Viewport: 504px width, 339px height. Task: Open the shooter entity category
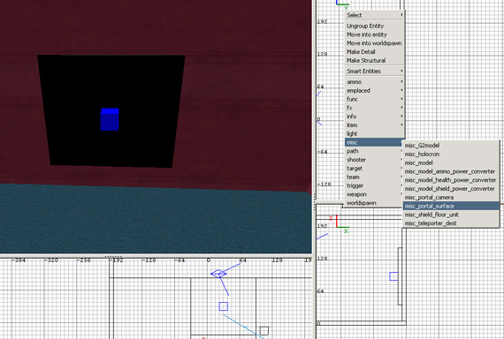373,160
